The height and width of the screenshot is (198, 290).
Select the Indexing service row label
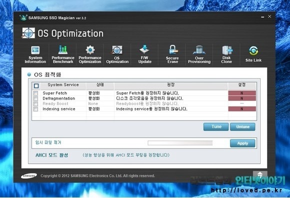click(59, 109)
